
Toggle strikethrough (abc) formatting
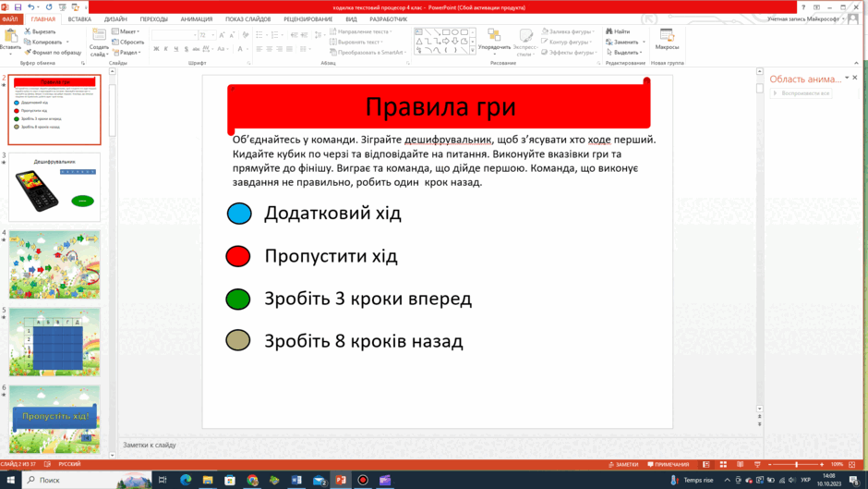point(196,49)
